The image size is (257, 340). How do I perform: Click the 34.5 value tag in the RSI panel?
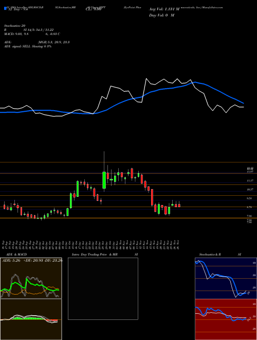249,319
